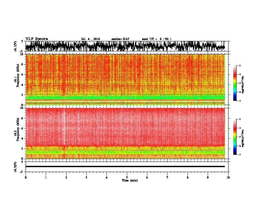This screenshot has width=257, height=199.
Task: Click the "-7" label on ch.1 color bar
Action: [239, 101]
